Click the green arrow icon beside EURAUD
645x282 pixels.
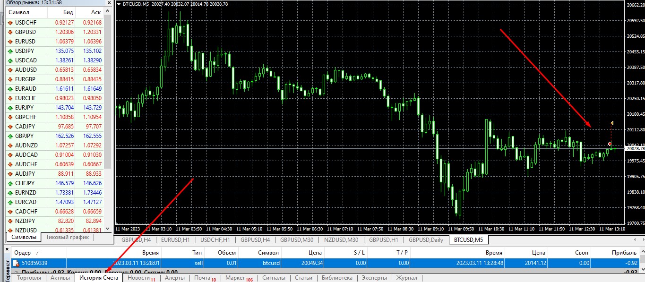tap(10, 88)
